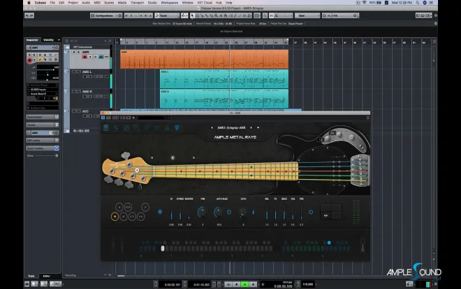Go to the previous preset in Ample plugin
This screenshot has width=461, height=289.
[212, 128]
